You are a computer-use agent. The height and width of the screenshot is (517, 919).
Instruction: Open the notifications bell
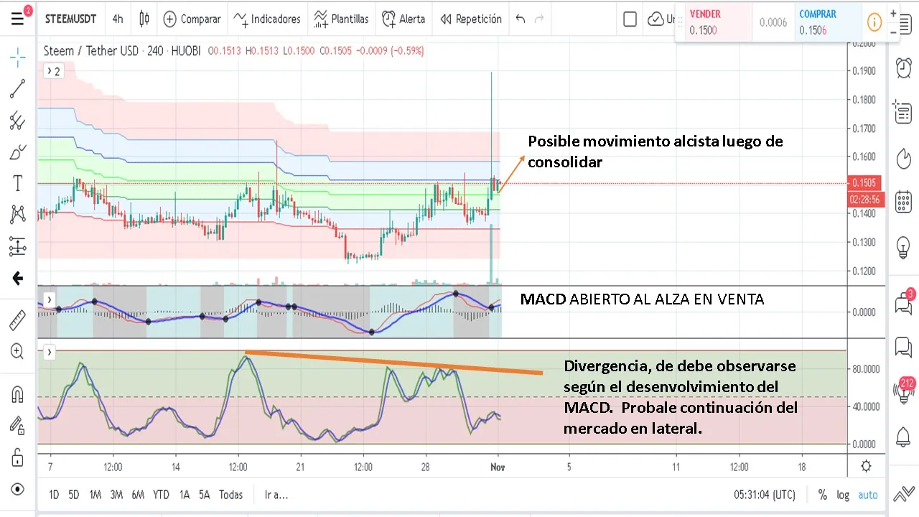point(903,436)
